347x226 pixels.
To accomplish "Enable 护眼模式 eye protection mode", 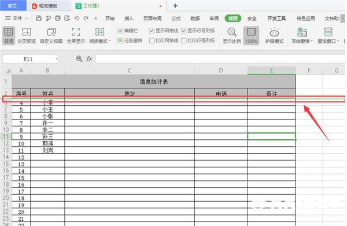I will tap(274, 35).
